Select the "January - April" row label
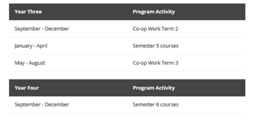Image resolution: width=258 pixels, height=125 pixels. 31,46
